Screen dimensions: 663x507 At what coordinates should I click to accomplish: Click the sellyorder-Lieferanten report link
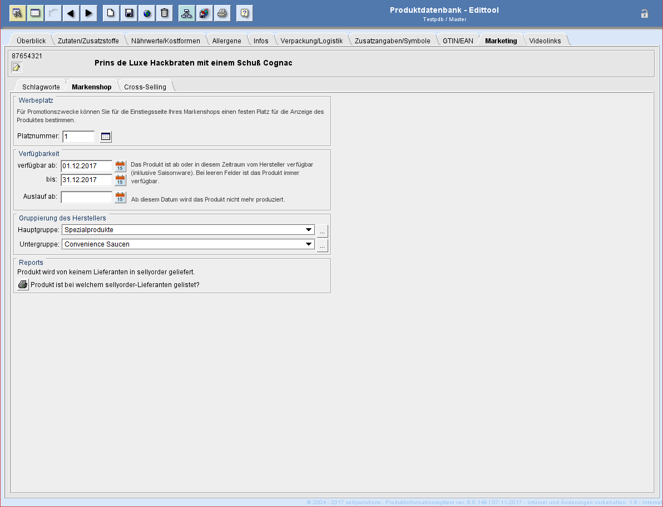[x=115, y=285]
